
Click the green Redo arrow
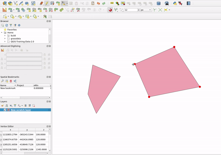pos(104,3)
